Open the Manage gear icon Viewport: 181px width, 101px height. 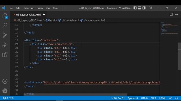click(x=5, y=91)
